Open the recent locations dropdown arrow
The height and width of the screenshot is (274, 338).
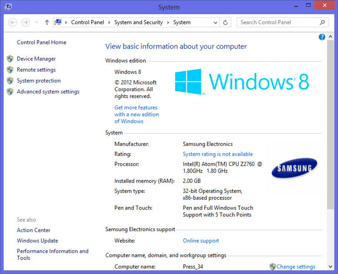tap(37, 23)
